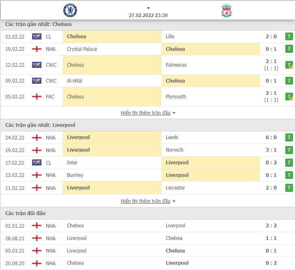Click the world flag icon in 23.02.22 CL row
The height and width of the screenshot is (270, 295).
point(37,36)
